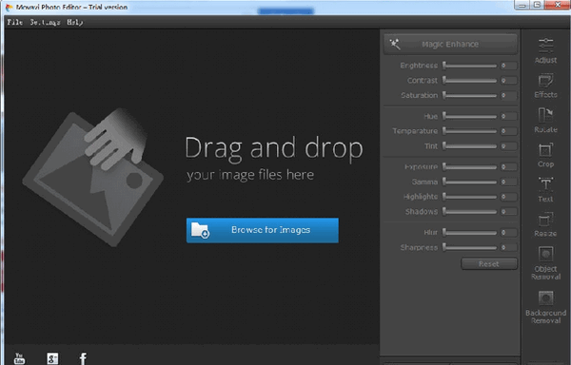Click the Brightness slider track

[x=470, y=66]
